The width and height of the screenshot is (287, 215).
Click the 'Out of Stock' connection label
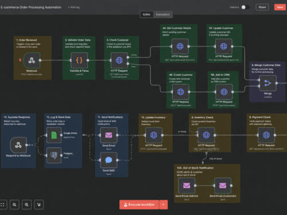pyautogui.click(x=216, y=159)
